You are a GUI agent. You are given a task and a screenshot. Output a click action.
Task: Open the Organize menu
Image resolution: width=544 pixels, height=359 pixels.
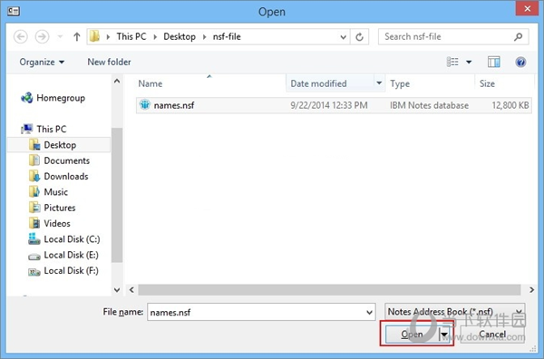tap(42, 62)
